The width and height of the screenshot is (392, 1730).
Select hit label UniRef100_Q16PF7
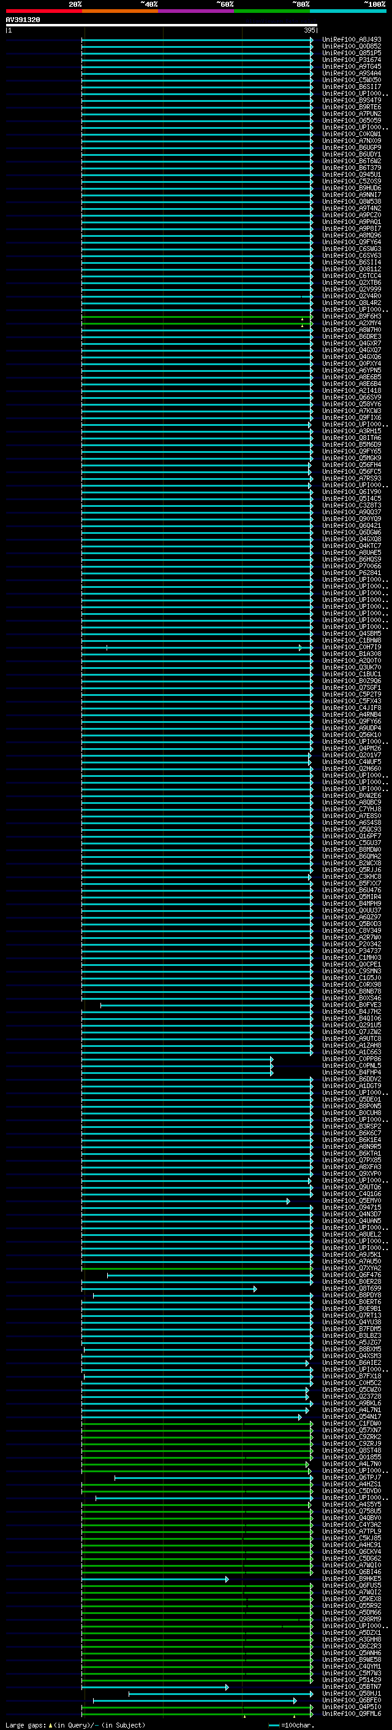coord(352,836)
